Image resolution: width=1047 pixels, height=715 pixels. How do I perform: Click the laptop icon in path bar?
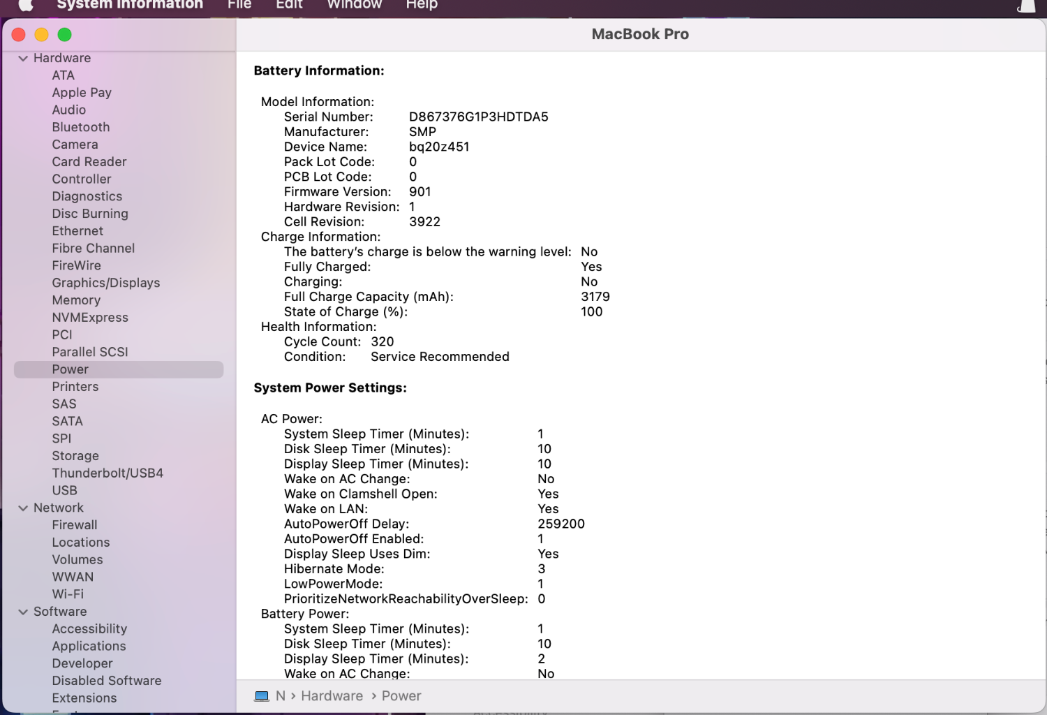point(262,696)
